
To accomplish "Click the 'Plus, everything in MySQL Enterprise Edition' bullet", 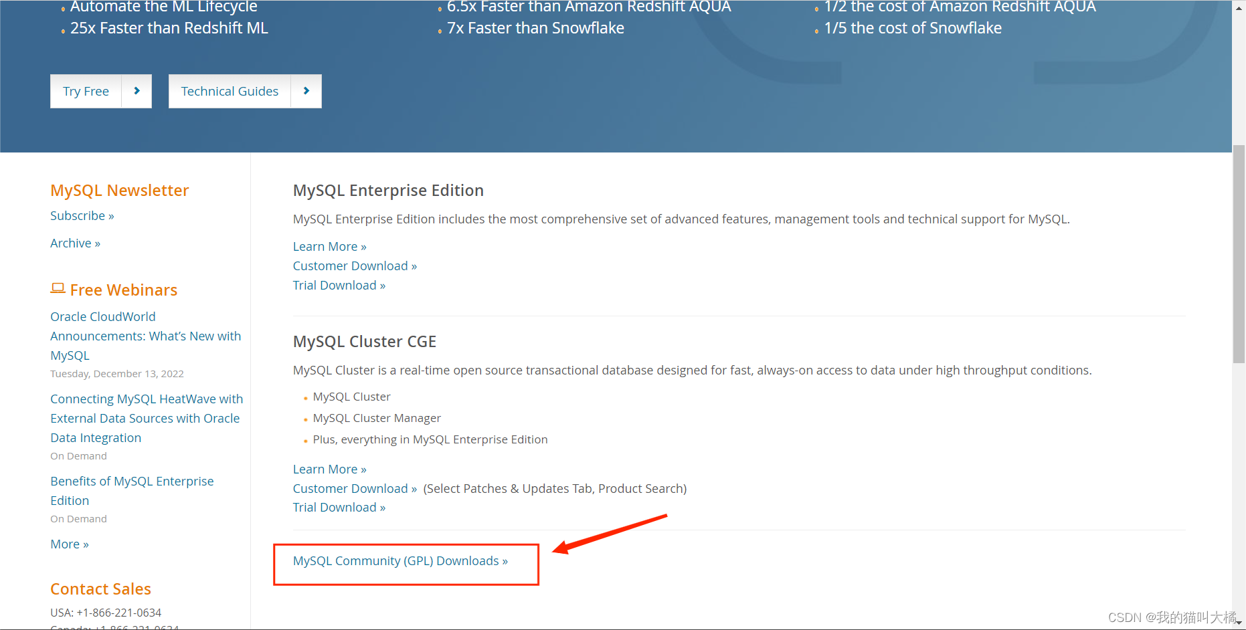I will (430, 439).
